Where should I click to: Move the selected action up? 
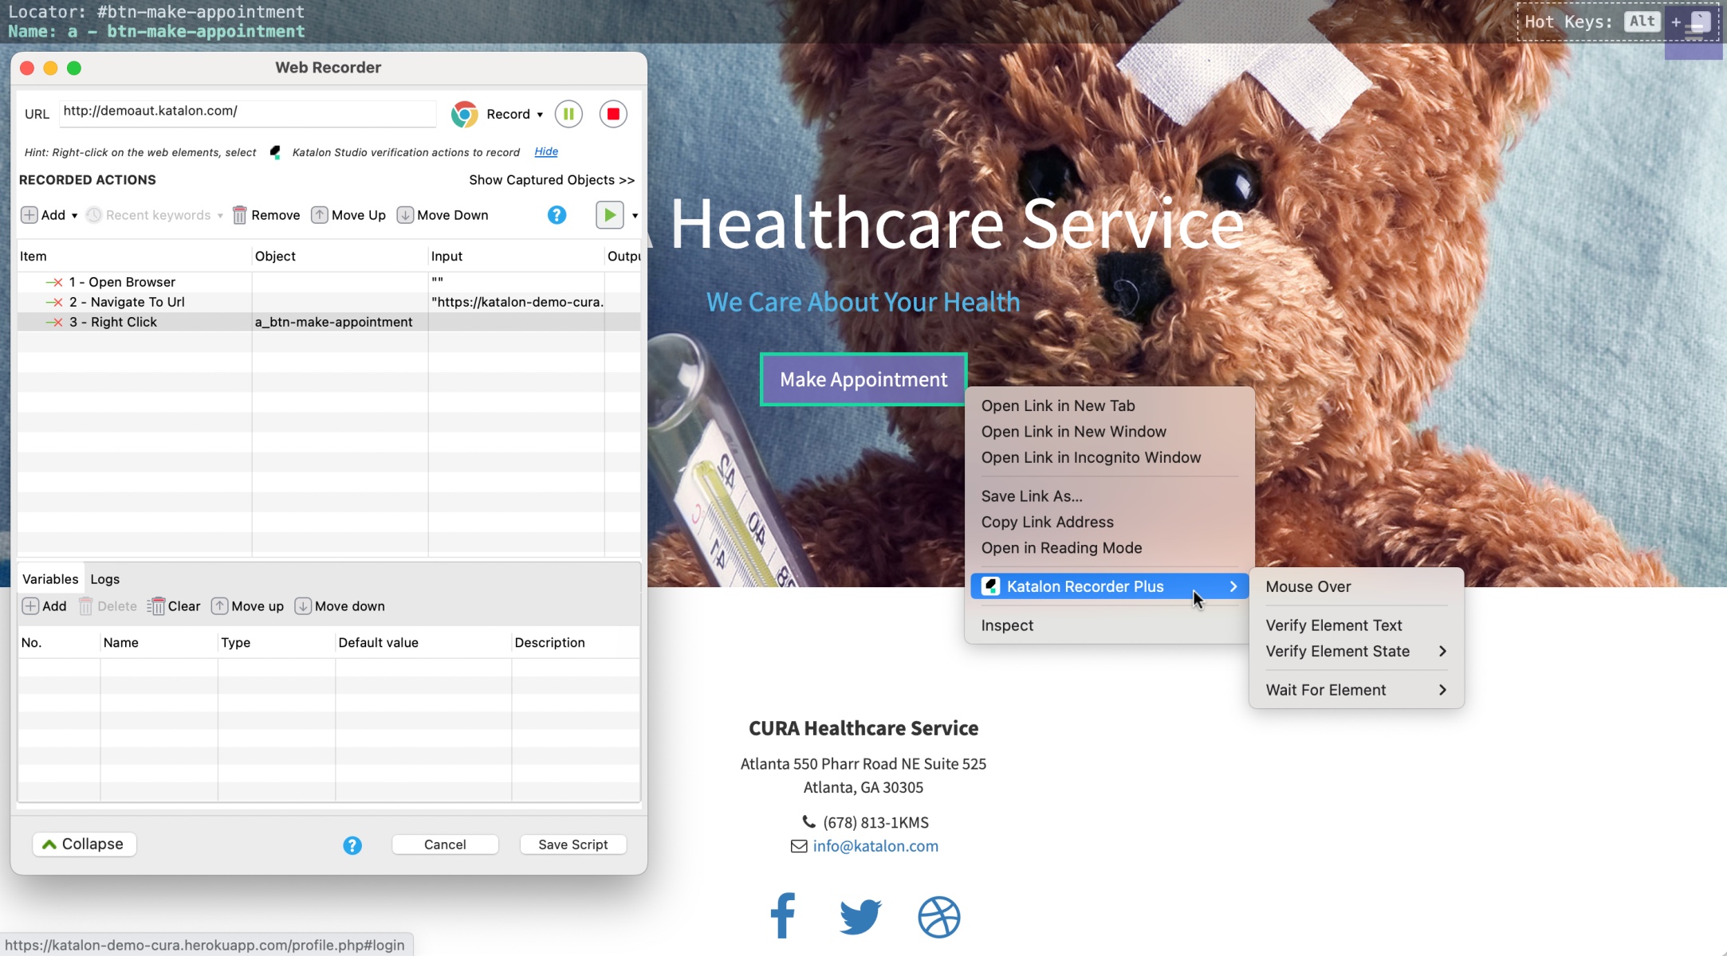348,215
